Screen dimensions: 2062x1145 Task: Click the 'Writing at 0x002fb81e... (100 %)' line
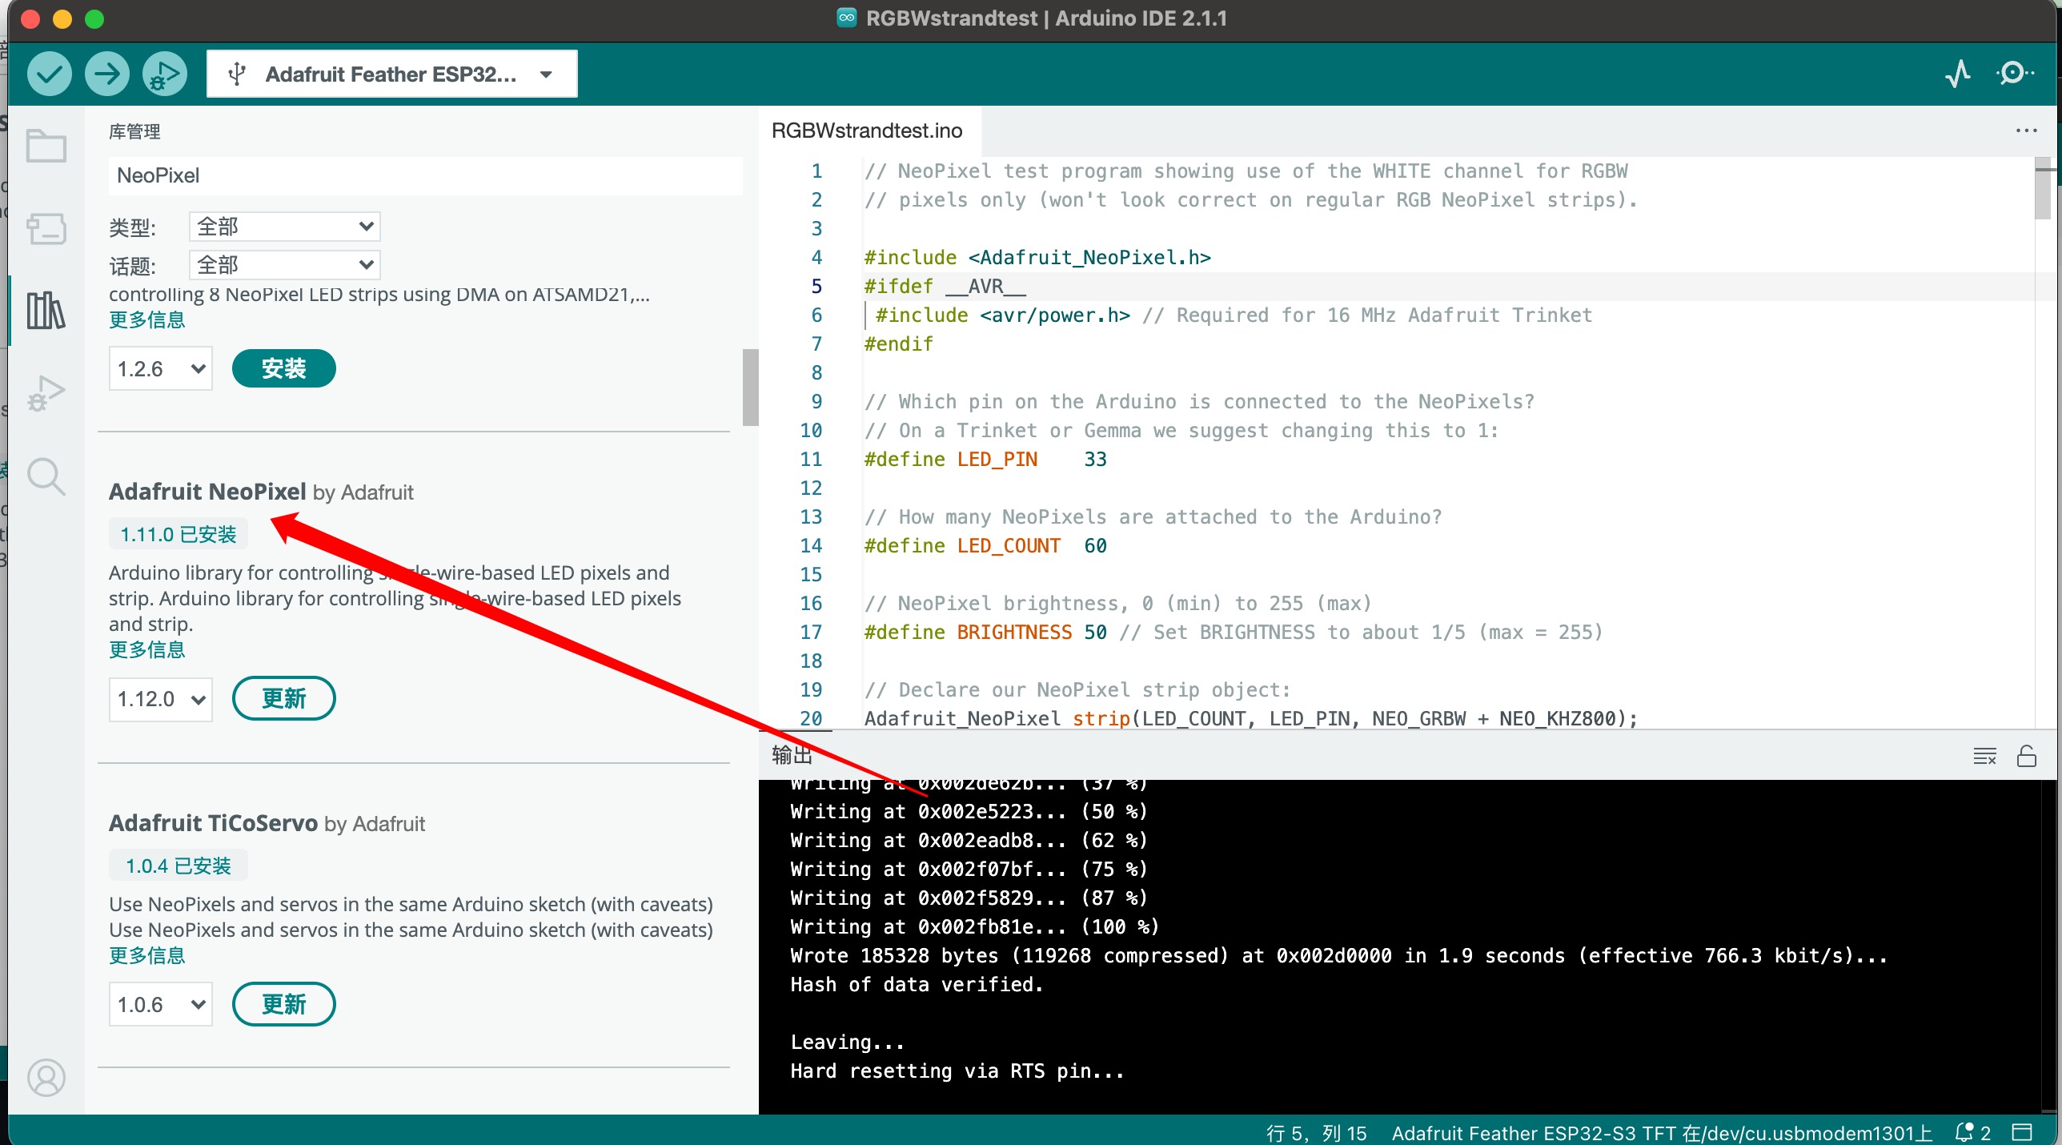[x=975, y=926]
